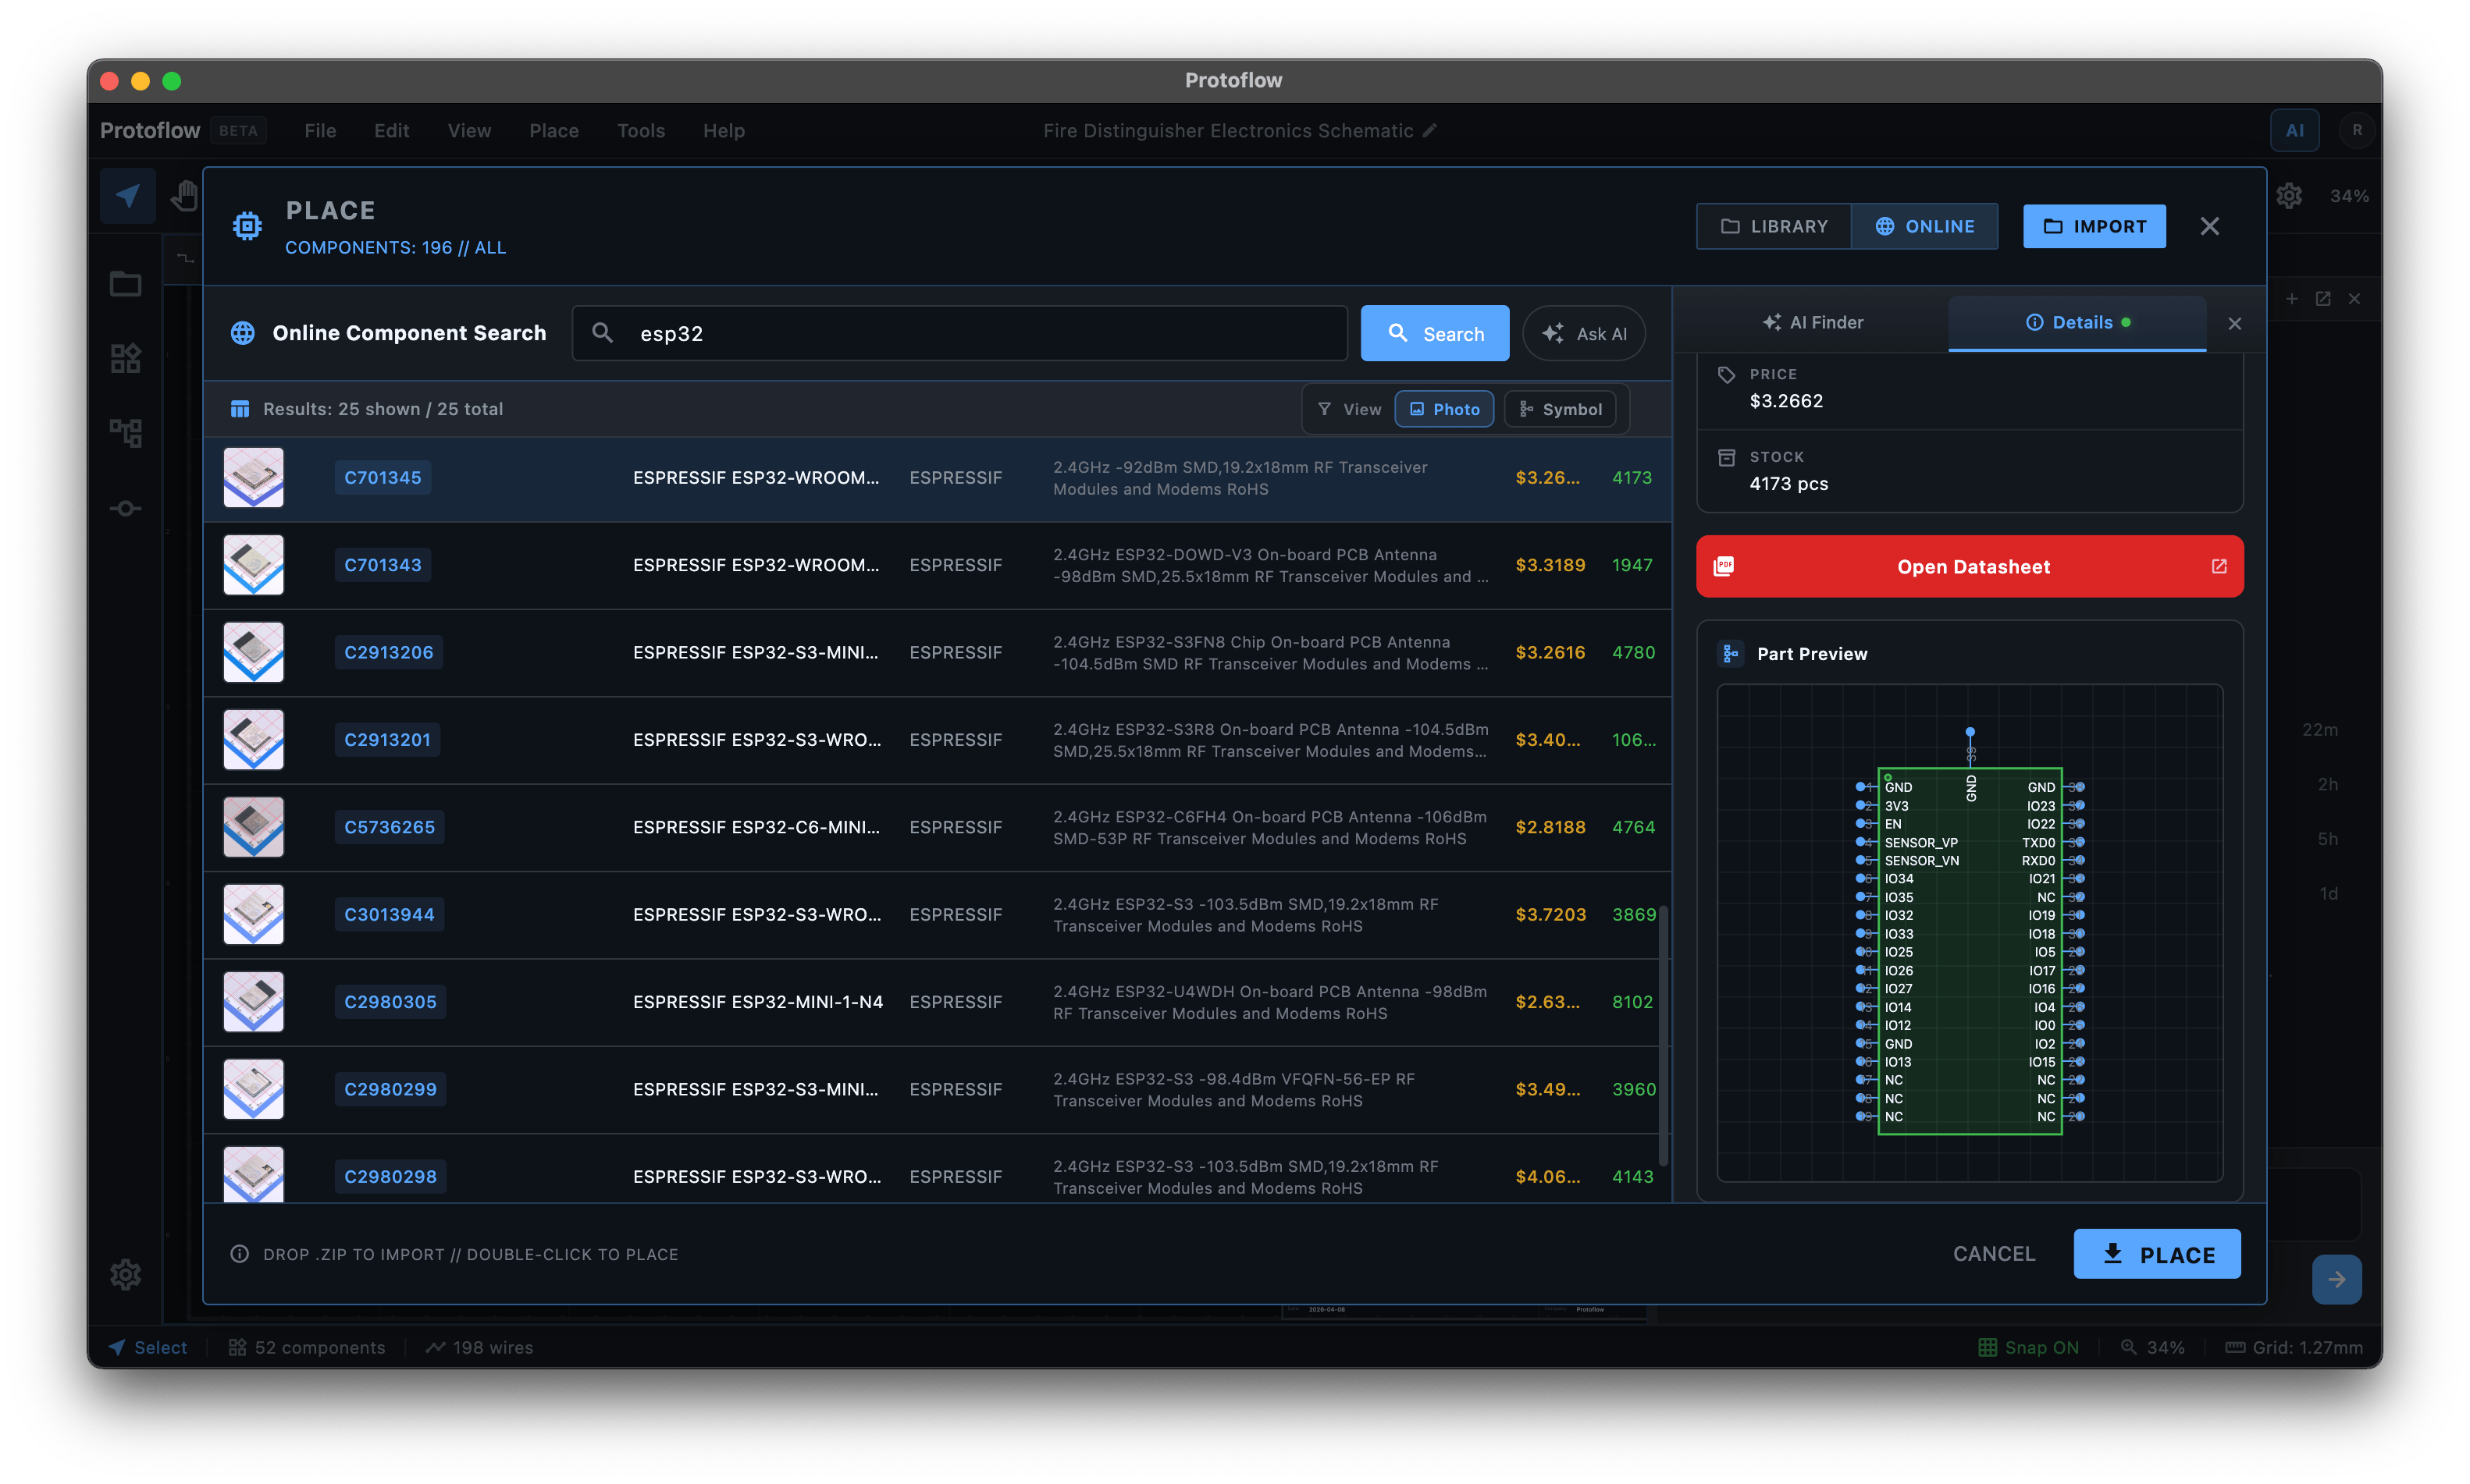The height and width of the screenshot is (1484, 2470).
Task: Open the File menu
Action: pos(320,131)
